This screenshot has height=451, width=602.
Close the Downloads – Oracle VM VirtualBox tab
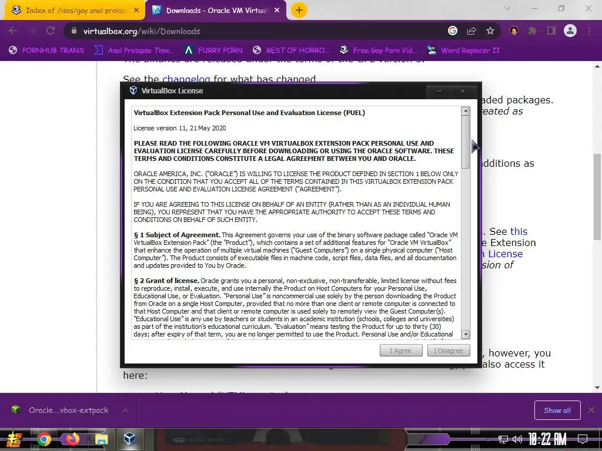point(277,11)
